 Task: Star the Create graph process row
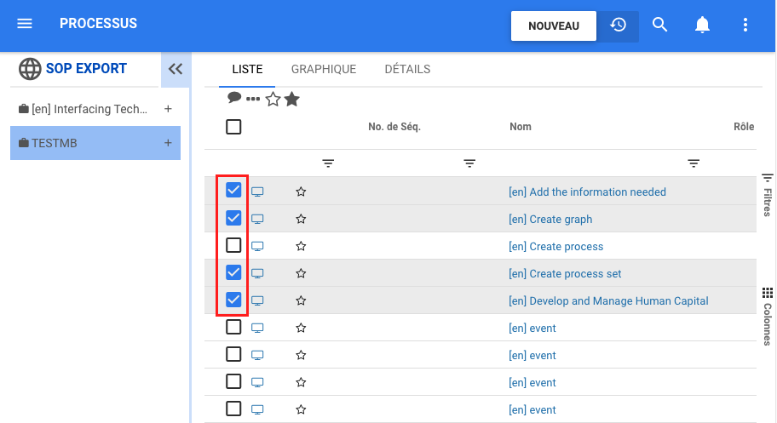301,219
